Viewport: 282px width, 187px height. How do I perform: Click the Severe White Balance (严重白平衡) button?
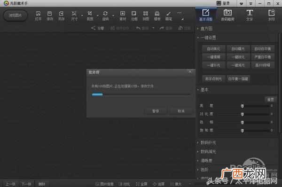[263, 57]
